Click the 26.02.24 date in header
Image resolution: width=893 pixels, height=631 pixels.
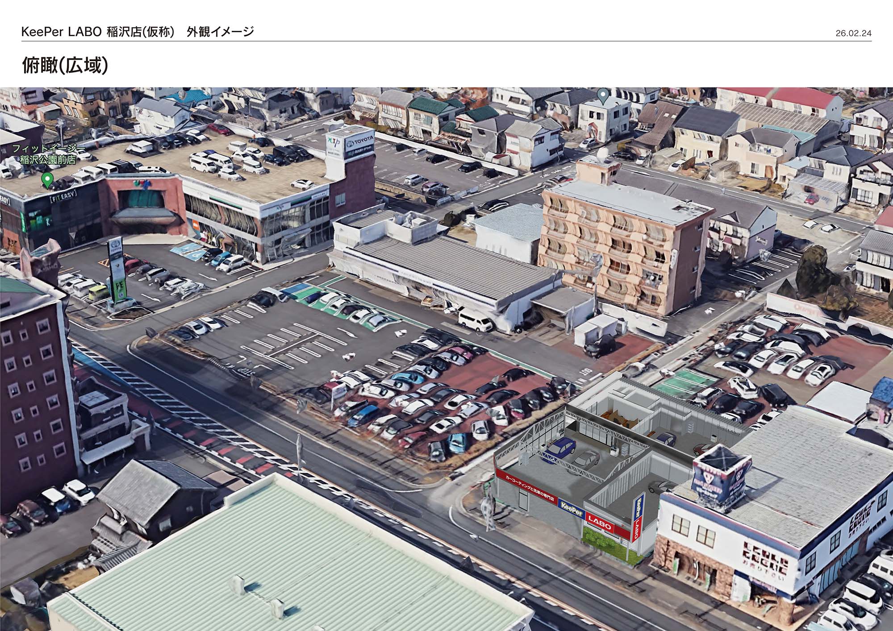(x=853, y=33)
